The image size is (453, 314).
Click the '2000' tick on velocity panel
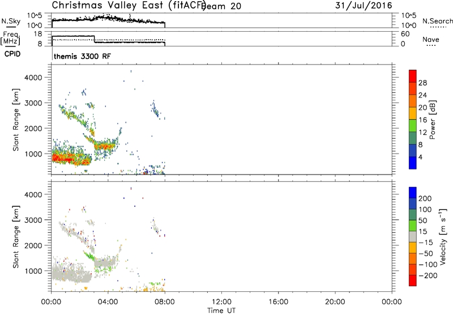(x=33, y=245)
